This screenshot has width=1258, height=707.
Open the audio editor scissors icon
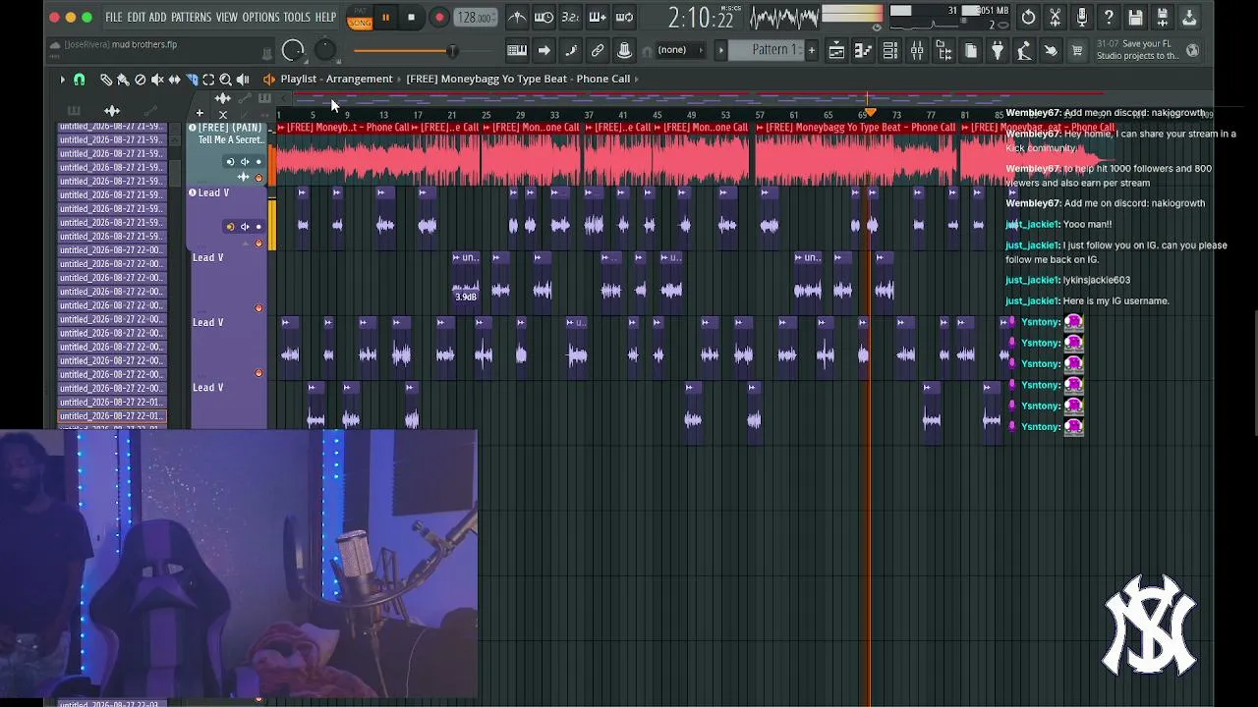pyautogui.click(x=1056, y=18)
